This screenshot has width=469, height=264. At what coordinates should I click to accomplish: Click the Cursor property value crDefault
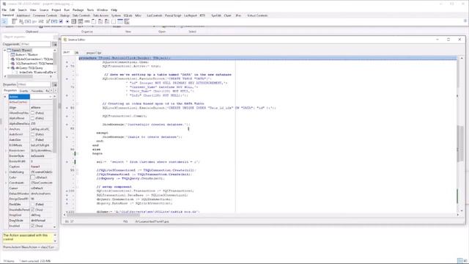37,188
